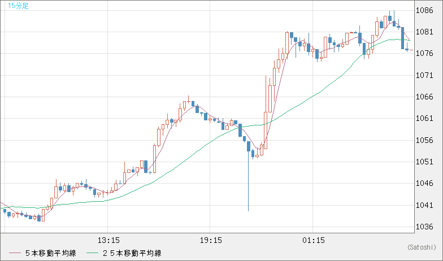Click the red 5-period legend line sample

click(x=15, y=253)
